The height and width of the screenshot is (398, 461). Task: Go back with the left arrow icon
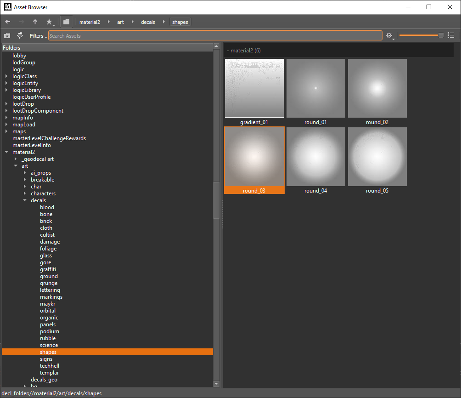8,22
